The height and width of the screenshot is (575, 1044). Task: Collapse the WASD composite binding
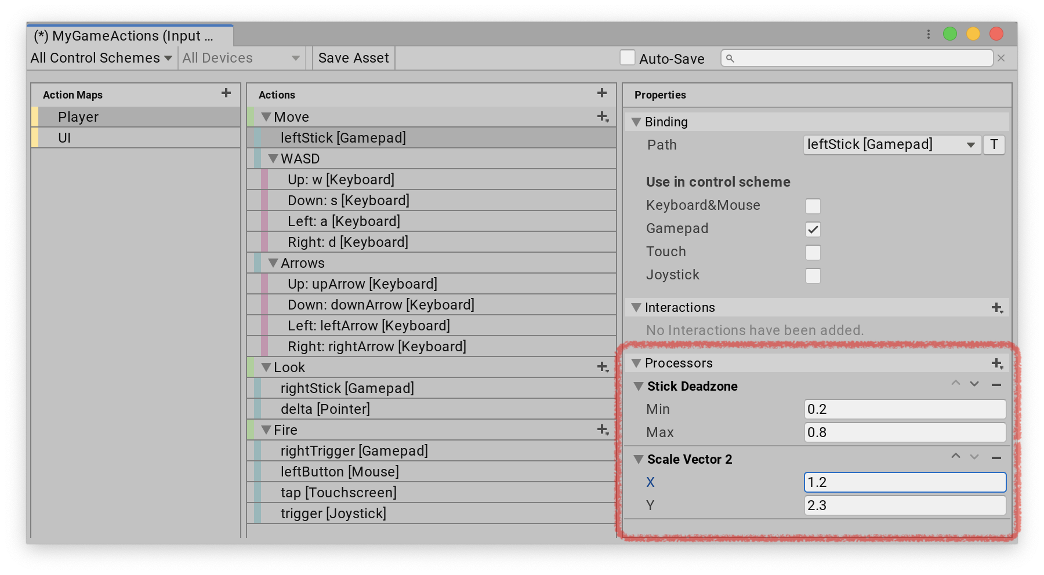274,158
